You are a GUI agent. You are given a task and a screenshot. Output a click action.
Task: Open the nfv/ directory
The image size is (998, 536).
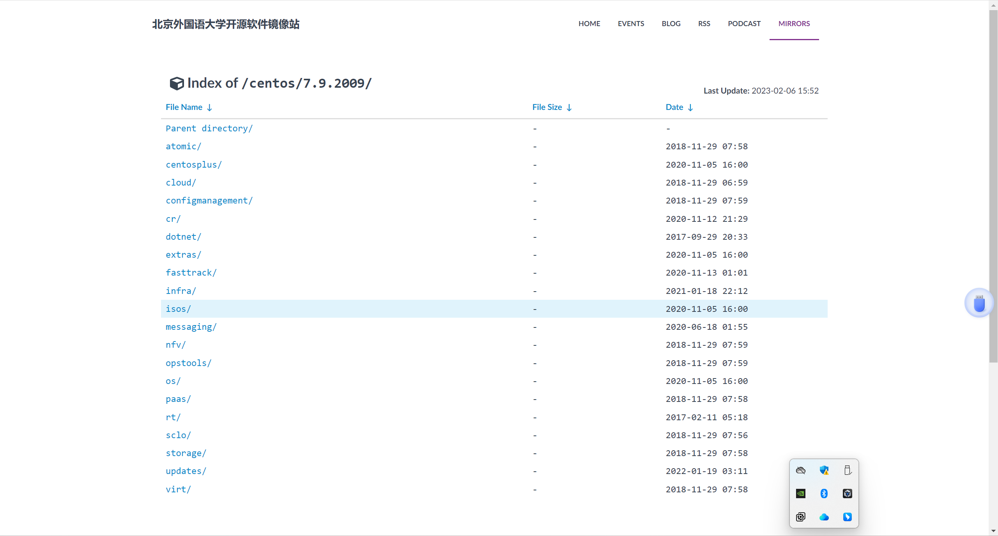pos(176,345)
